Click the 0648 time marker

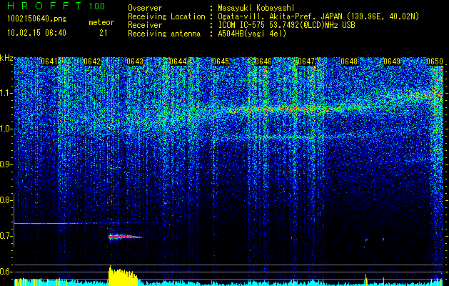(349, 61)
